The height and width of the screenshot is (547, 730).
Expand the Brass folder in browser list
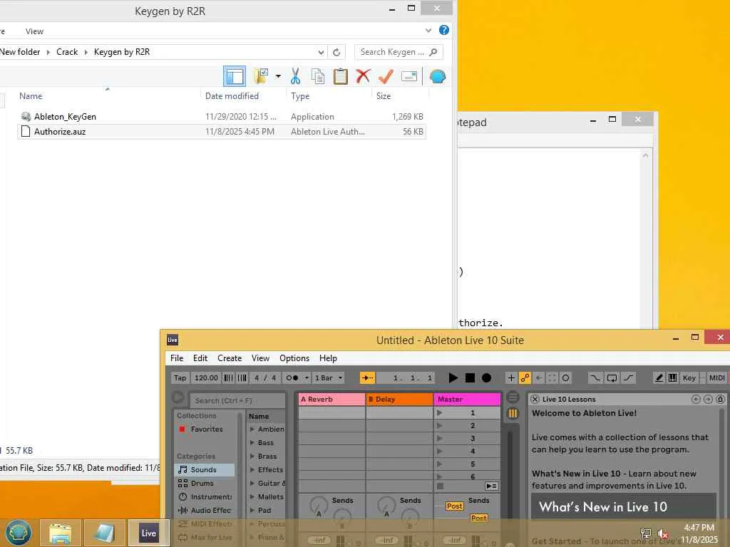pos(252,457)
